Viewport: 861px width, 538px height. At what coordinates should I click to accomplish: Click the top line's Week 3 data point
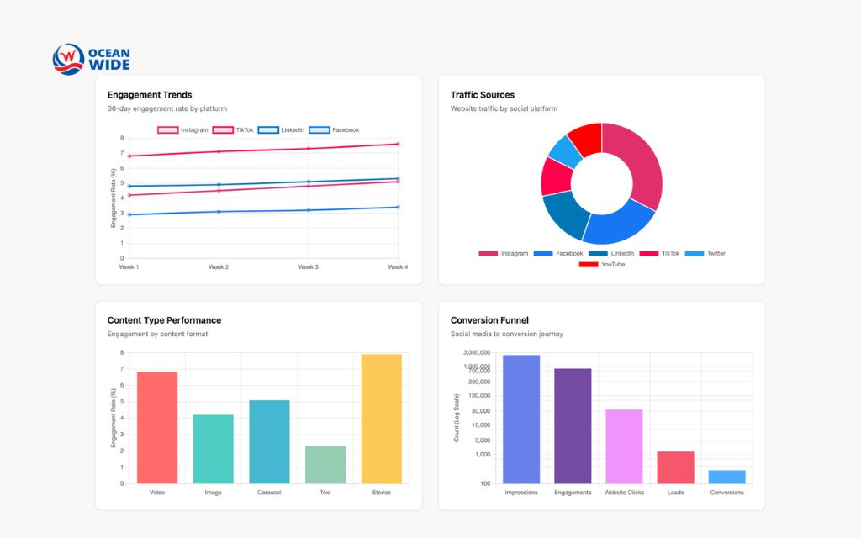[x=309, y=149]
